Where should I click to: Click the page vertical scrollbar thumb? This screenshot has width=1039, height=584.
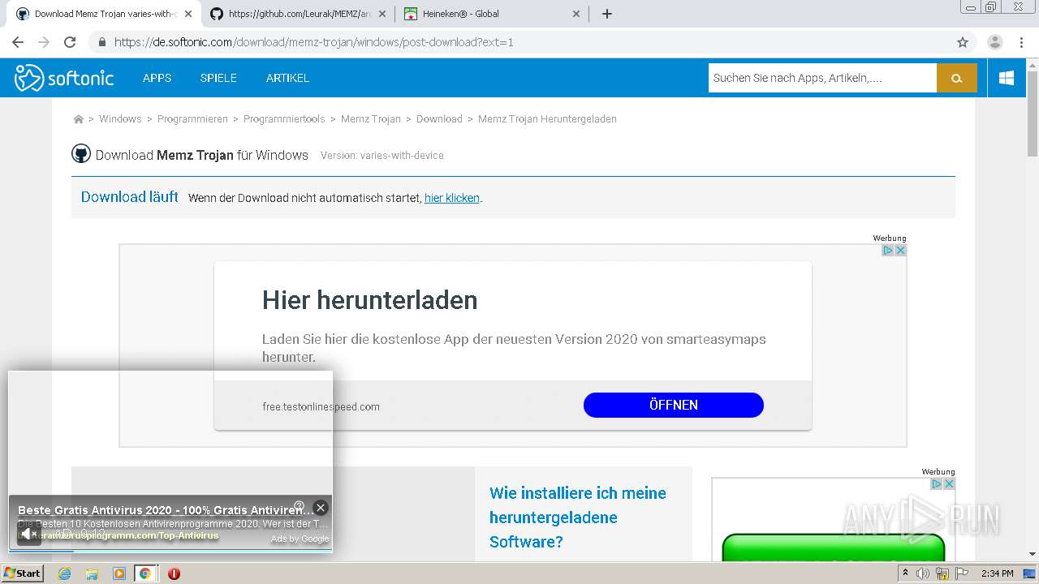(x=1033, y=114)
